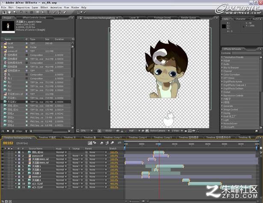
Task: Switch to the Character panel tab
Action: (240, 19)
